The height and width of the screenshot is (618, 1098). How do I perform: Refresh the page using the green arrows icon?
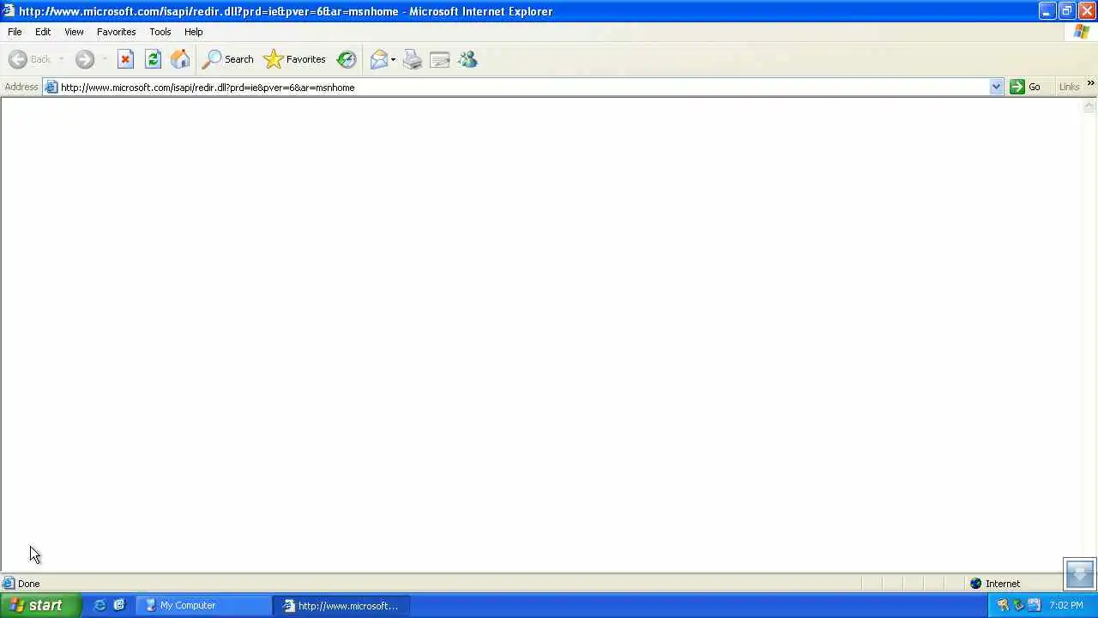click(x=153, y=59)
